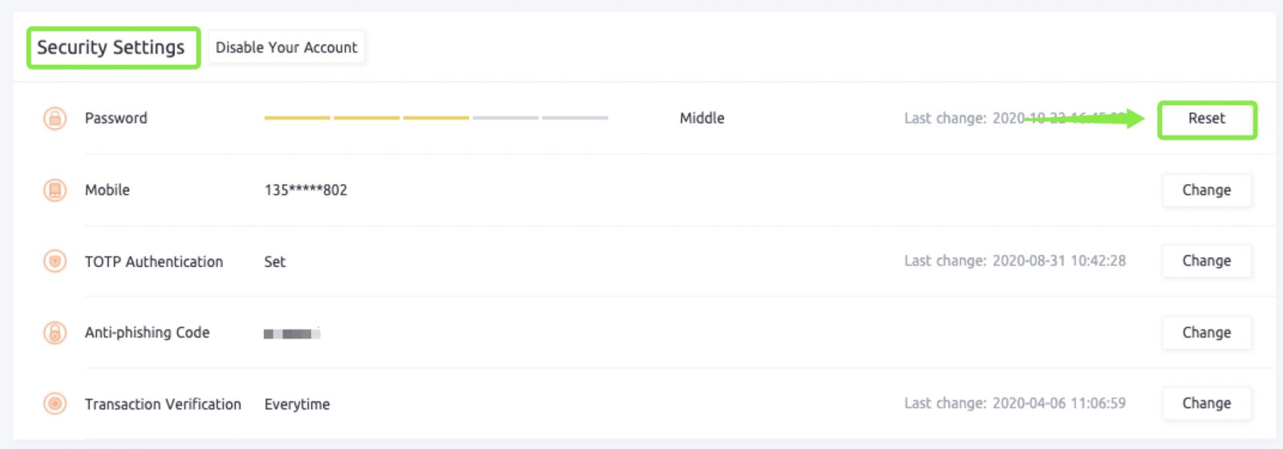Click the Everytime verification value
1283x449 pixels.
click(x=297, y=404)
